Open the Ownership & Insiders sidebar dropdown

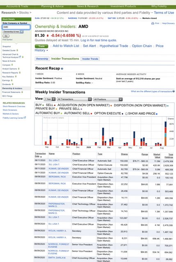tap(13, 32)
